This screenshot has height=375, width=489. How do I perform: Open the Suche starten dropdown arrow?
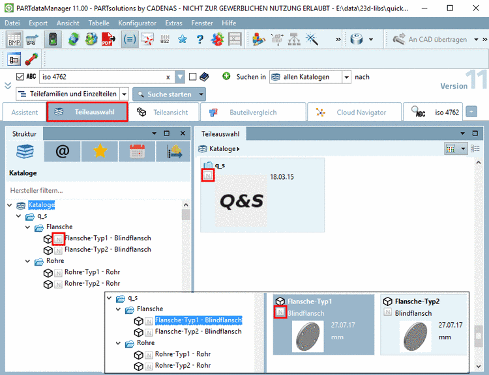pyautogui.click(x=201, y=94)
